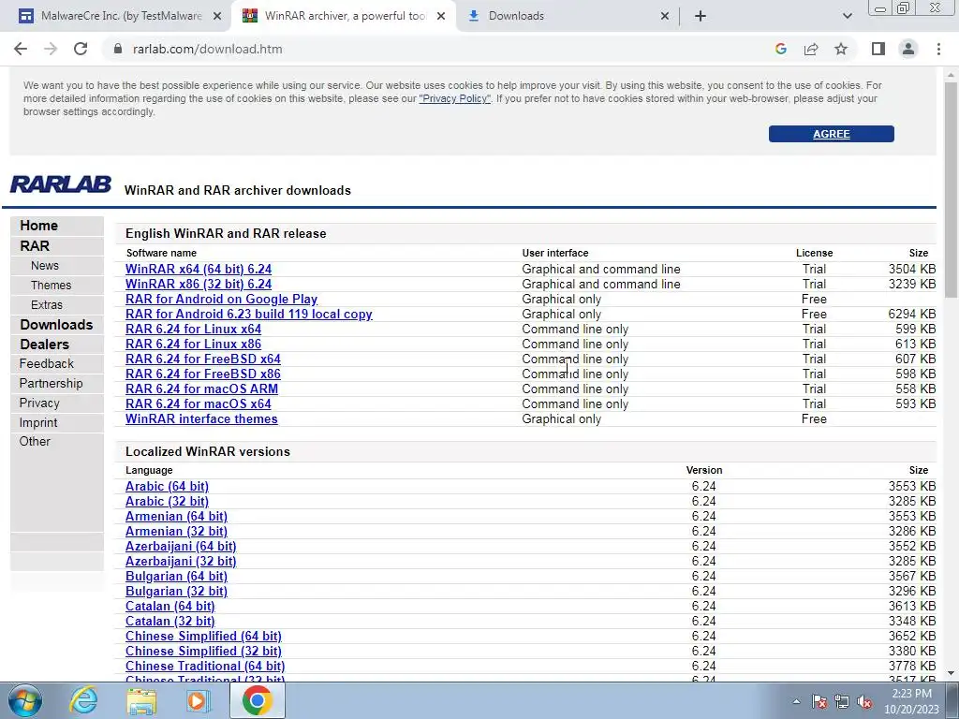Open RAR for Android on Google Play
959x719 pixels.
221,299
